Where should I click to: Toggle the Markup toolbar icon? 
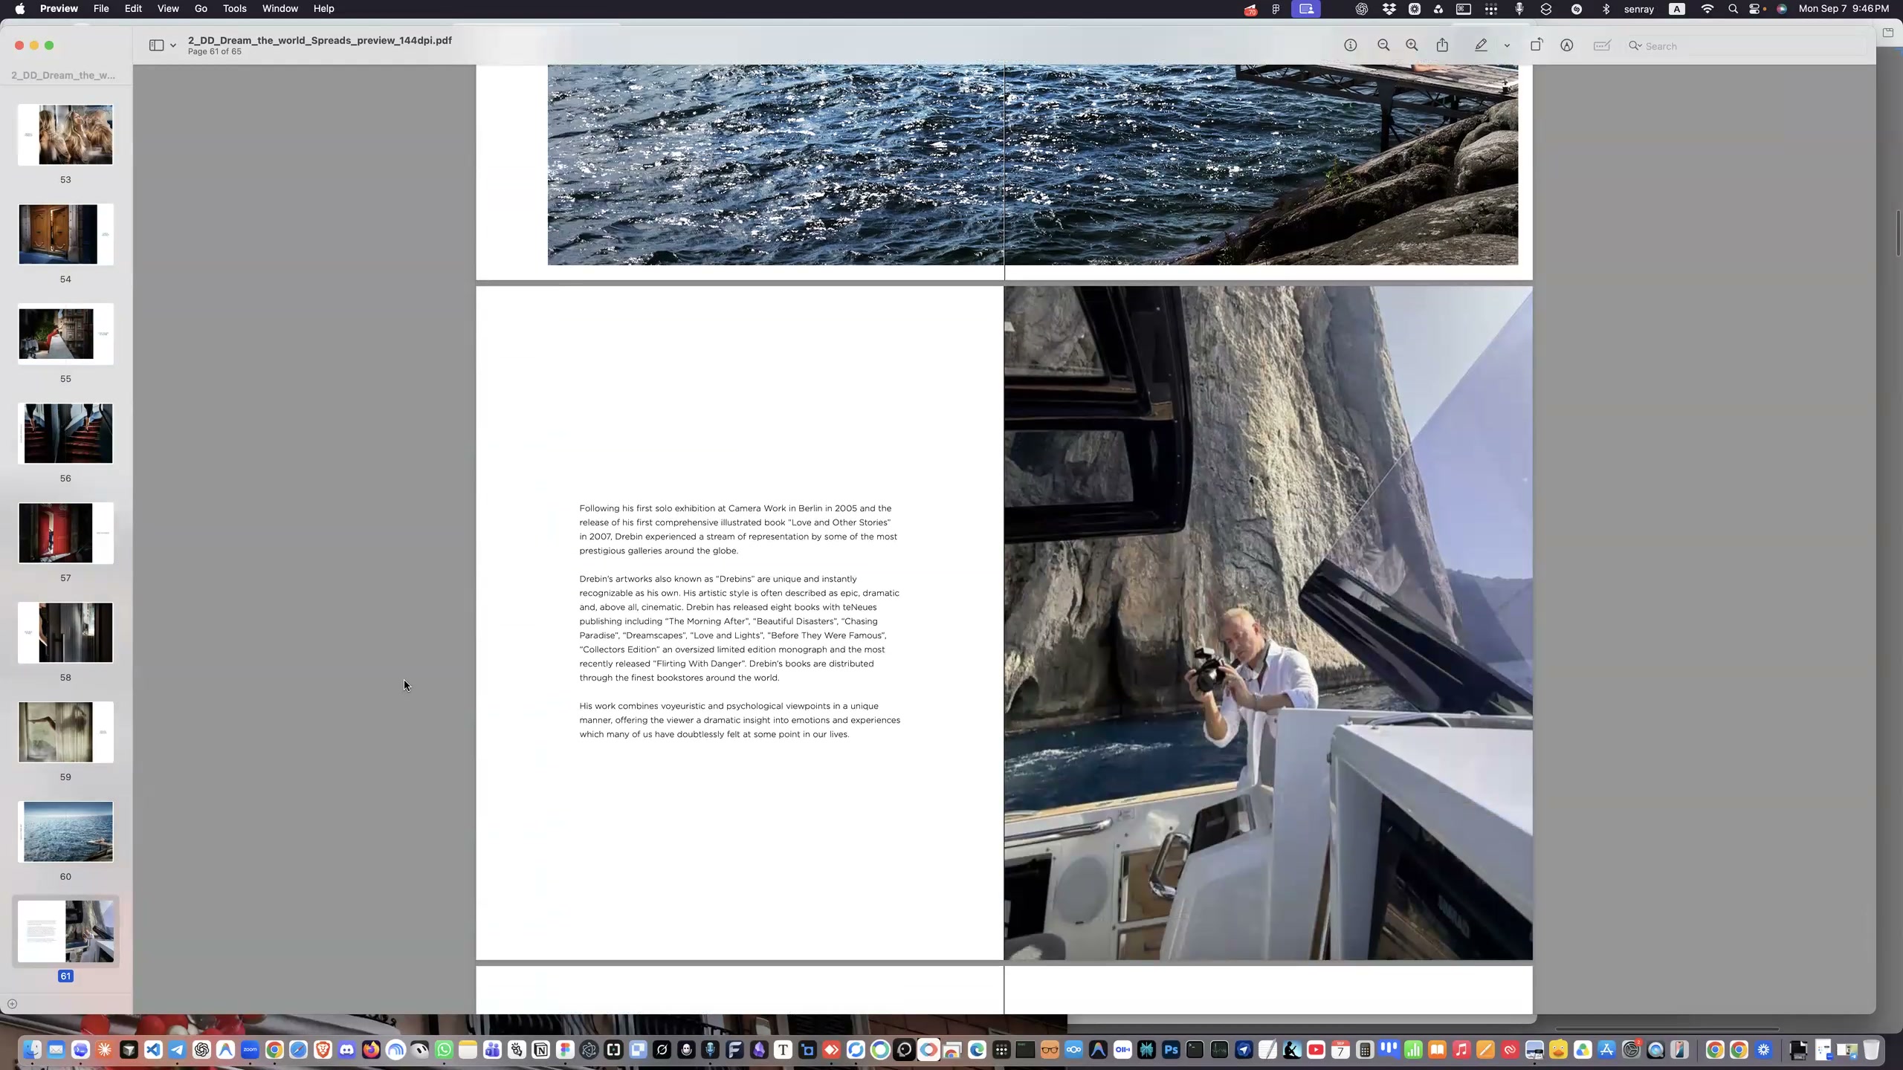[x=1567, y=45]
